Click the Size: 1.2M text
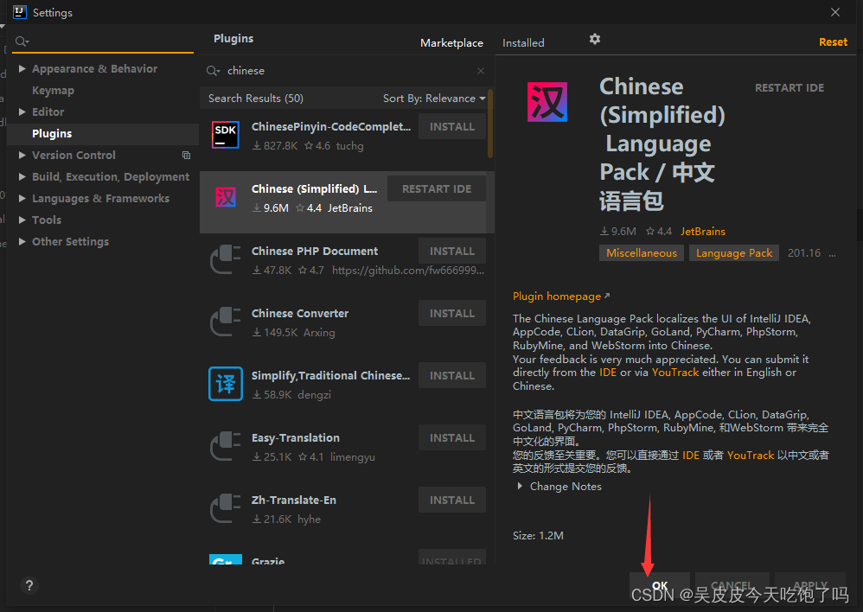 coord(538,536)
